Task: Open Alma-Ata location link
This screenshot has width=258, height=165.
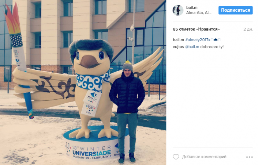Action: (199, 13)
